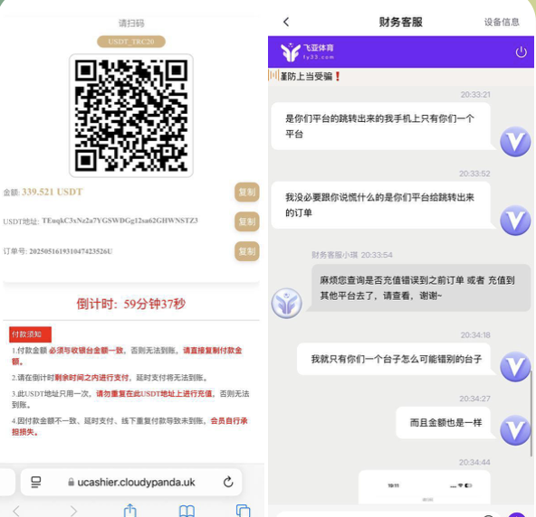Show Safari open tabs
Image resolution: width=536 pixels, height=517 pixels.
click(x=243, y=511)
